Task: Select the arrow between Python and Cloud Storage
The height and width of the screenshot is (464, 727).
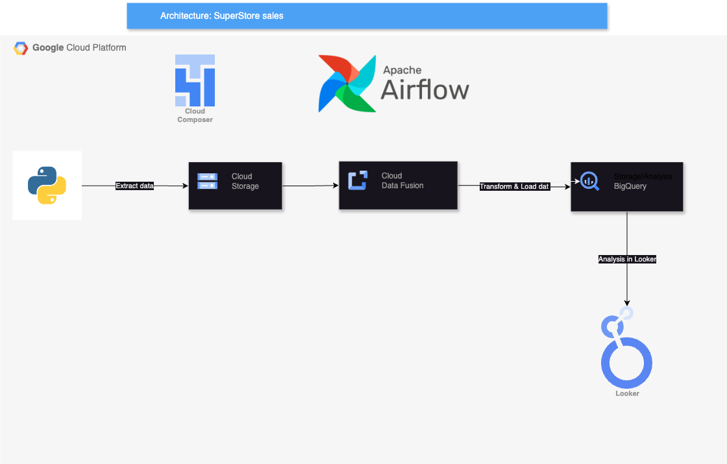Action: 166,186
